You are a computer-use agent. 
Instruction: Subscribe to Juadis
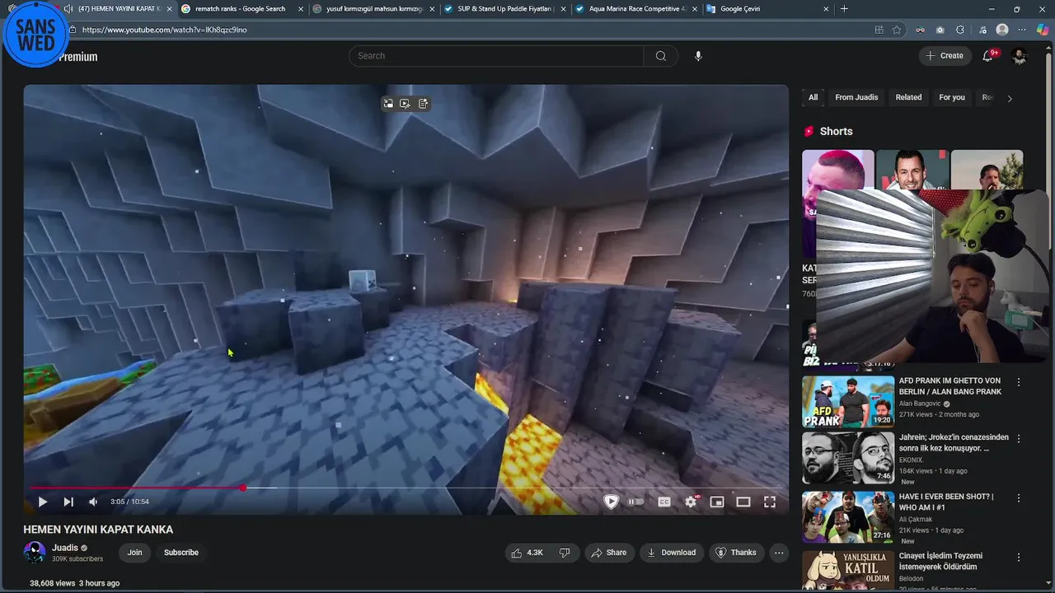(181, 553)
